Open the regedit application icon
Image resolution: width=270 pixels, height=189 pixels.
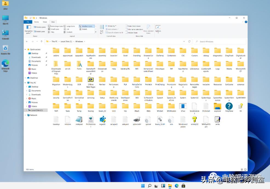pos(102,120)
